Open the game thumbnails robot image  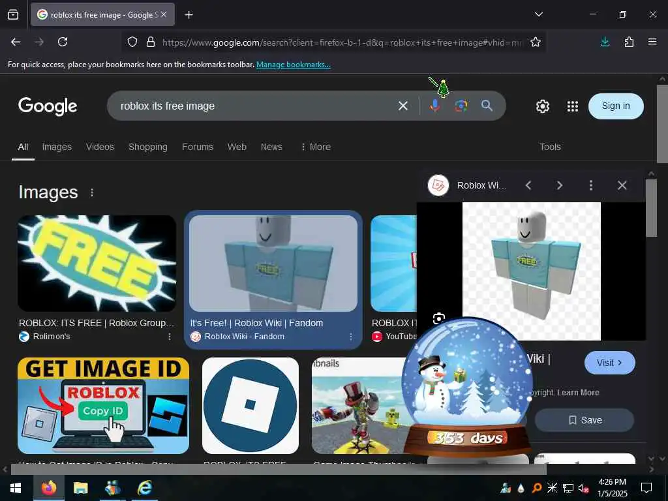pyautogui.click(x=359, y=406)
